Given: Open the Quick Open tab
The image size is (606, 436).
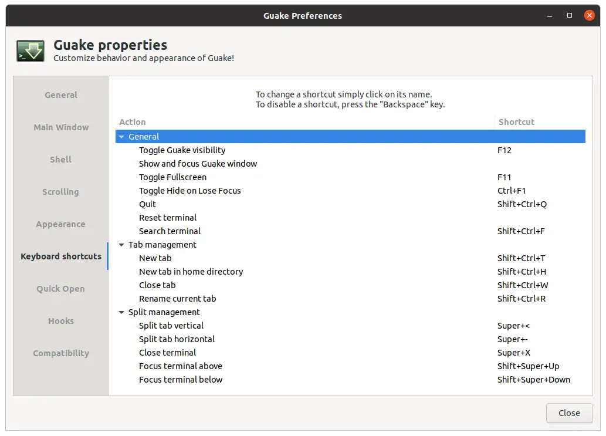Looking at the screenshot, I should (x=61, y=289).
